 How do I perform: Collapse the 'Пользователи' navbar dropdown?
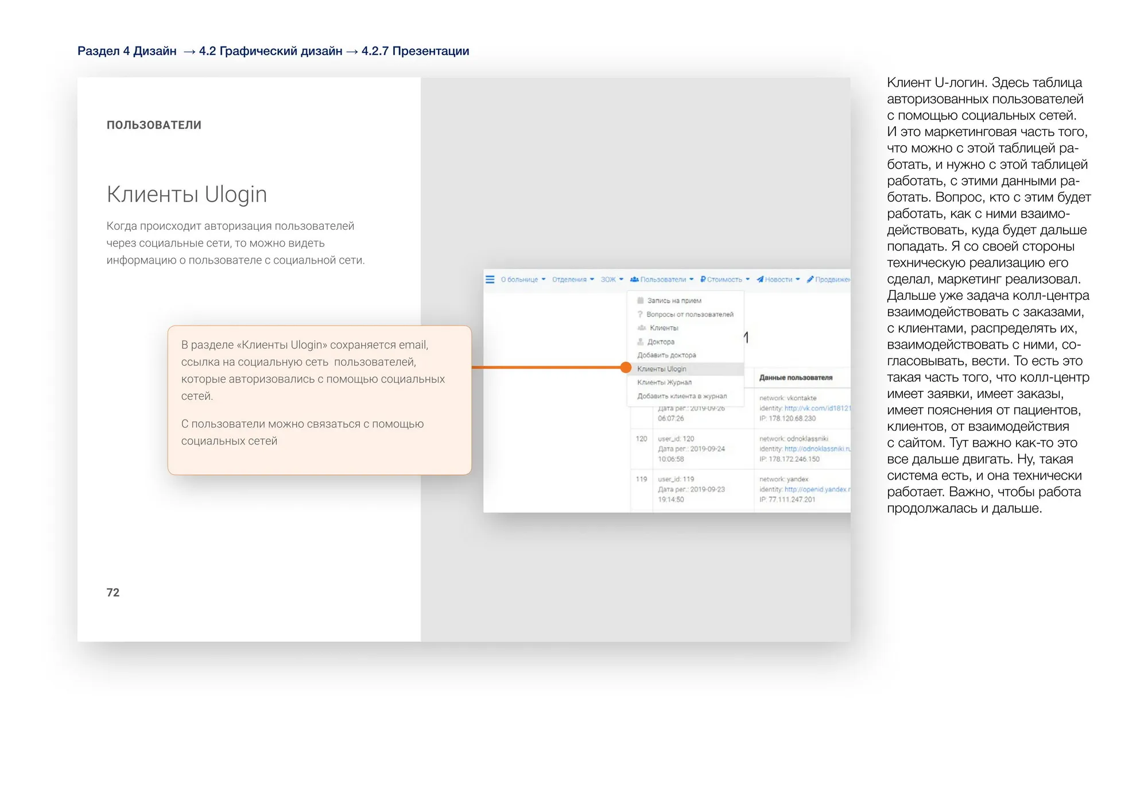[x=662, y=280]
